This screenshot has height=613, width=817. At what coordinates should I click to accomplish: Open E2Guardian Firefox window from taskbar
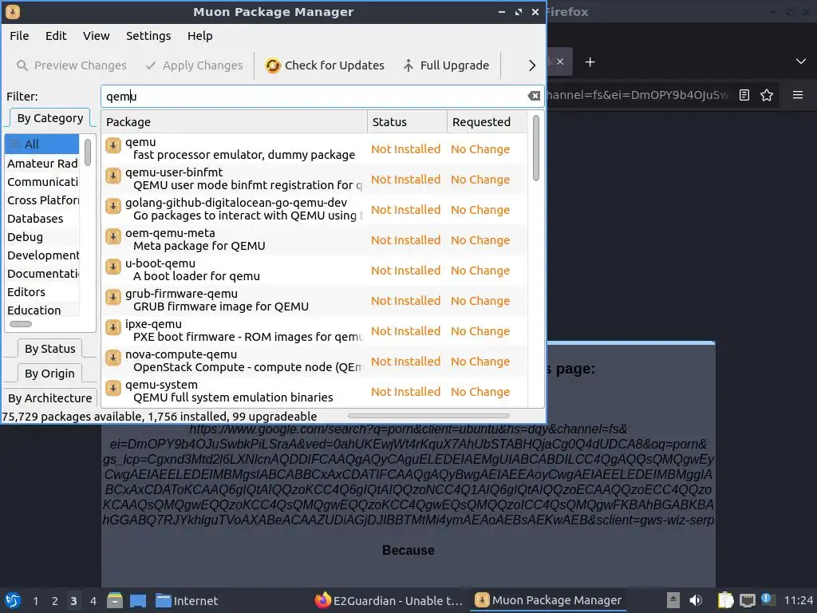(x=389, y=600)
